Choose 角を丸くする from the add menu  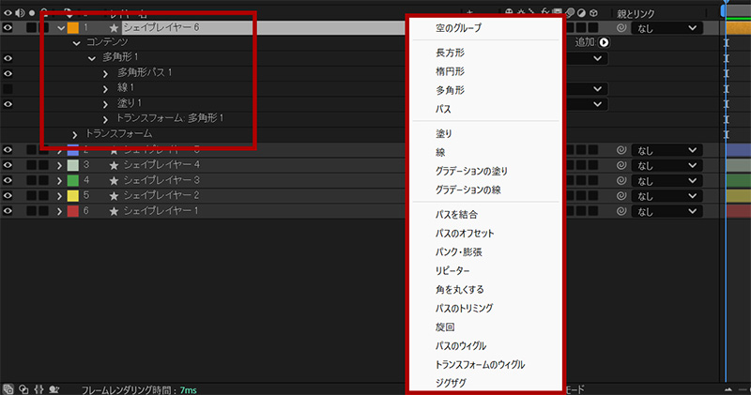(460, 290)
